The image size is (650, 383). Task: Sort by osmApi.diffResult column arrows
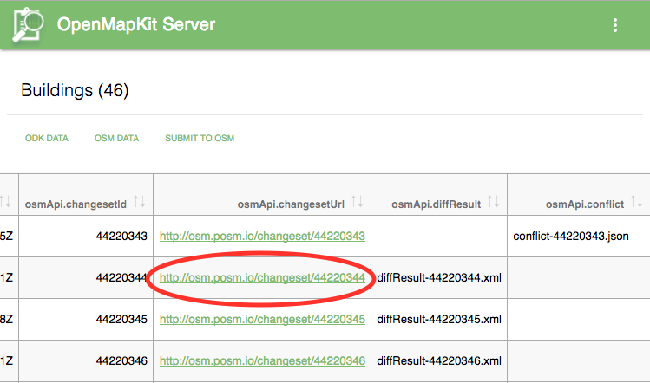[x=493, y=202]
